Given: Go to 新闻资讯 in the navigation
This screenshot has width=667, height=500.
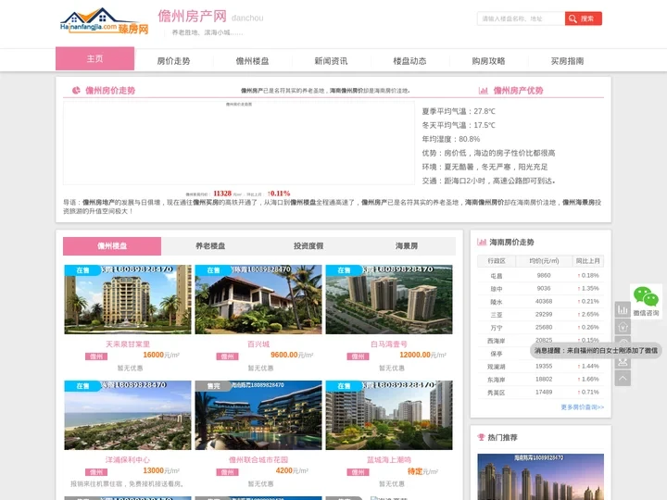Looking at the screenshot, I should [x=331, y=61].
